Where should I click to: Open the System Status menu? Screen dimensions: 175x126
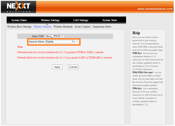(x=19, y=20)
